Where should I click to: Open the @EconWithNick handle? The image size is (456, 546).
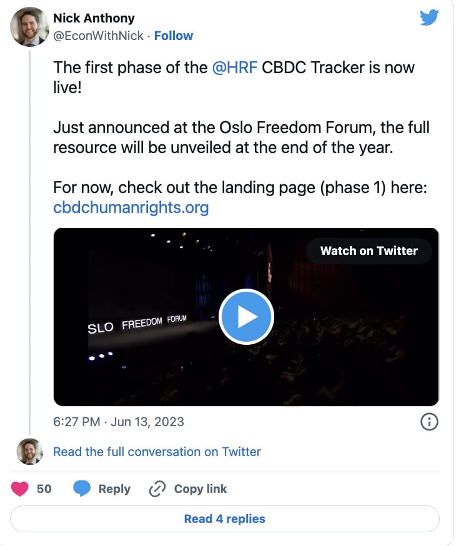[x=97, y=36]
